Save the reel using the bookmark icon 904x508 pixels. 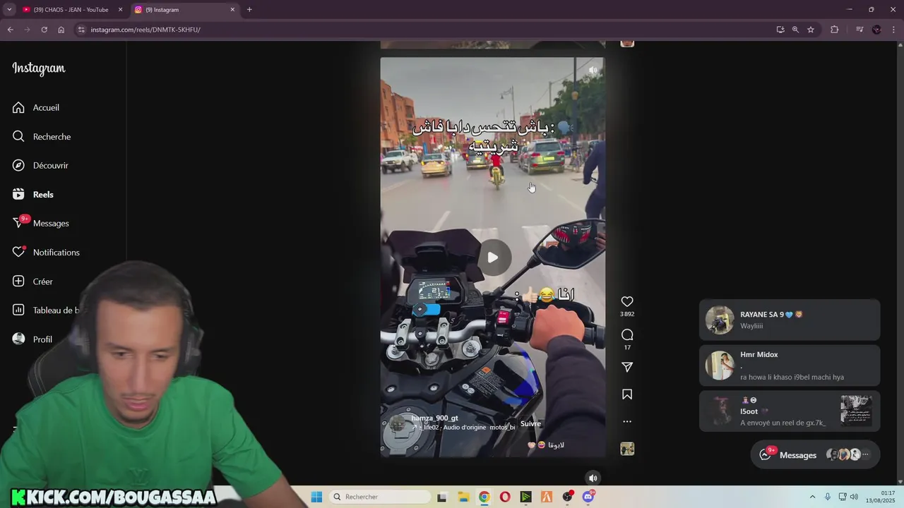(x=627, y=394)
